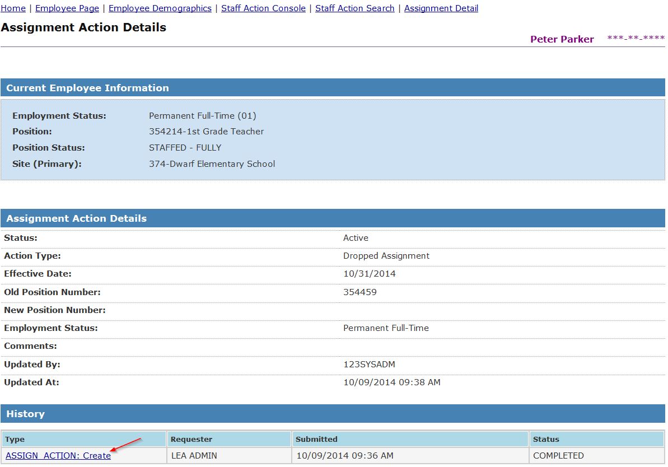
Task: Click the Peter Parker employee name
Action: [562, 39]
